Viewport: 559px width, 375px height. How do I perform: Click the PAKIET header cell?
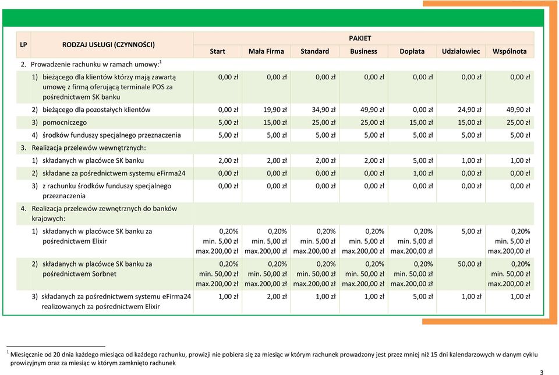360,38
